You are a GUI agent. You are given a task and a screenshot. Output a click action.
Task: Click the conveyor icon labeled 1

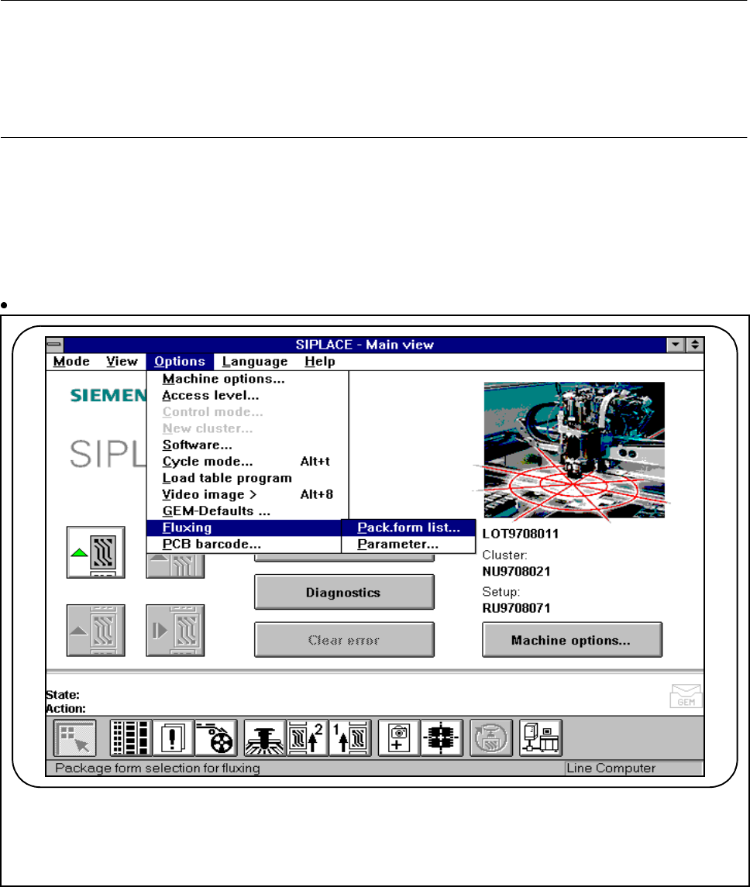point(350,737)
